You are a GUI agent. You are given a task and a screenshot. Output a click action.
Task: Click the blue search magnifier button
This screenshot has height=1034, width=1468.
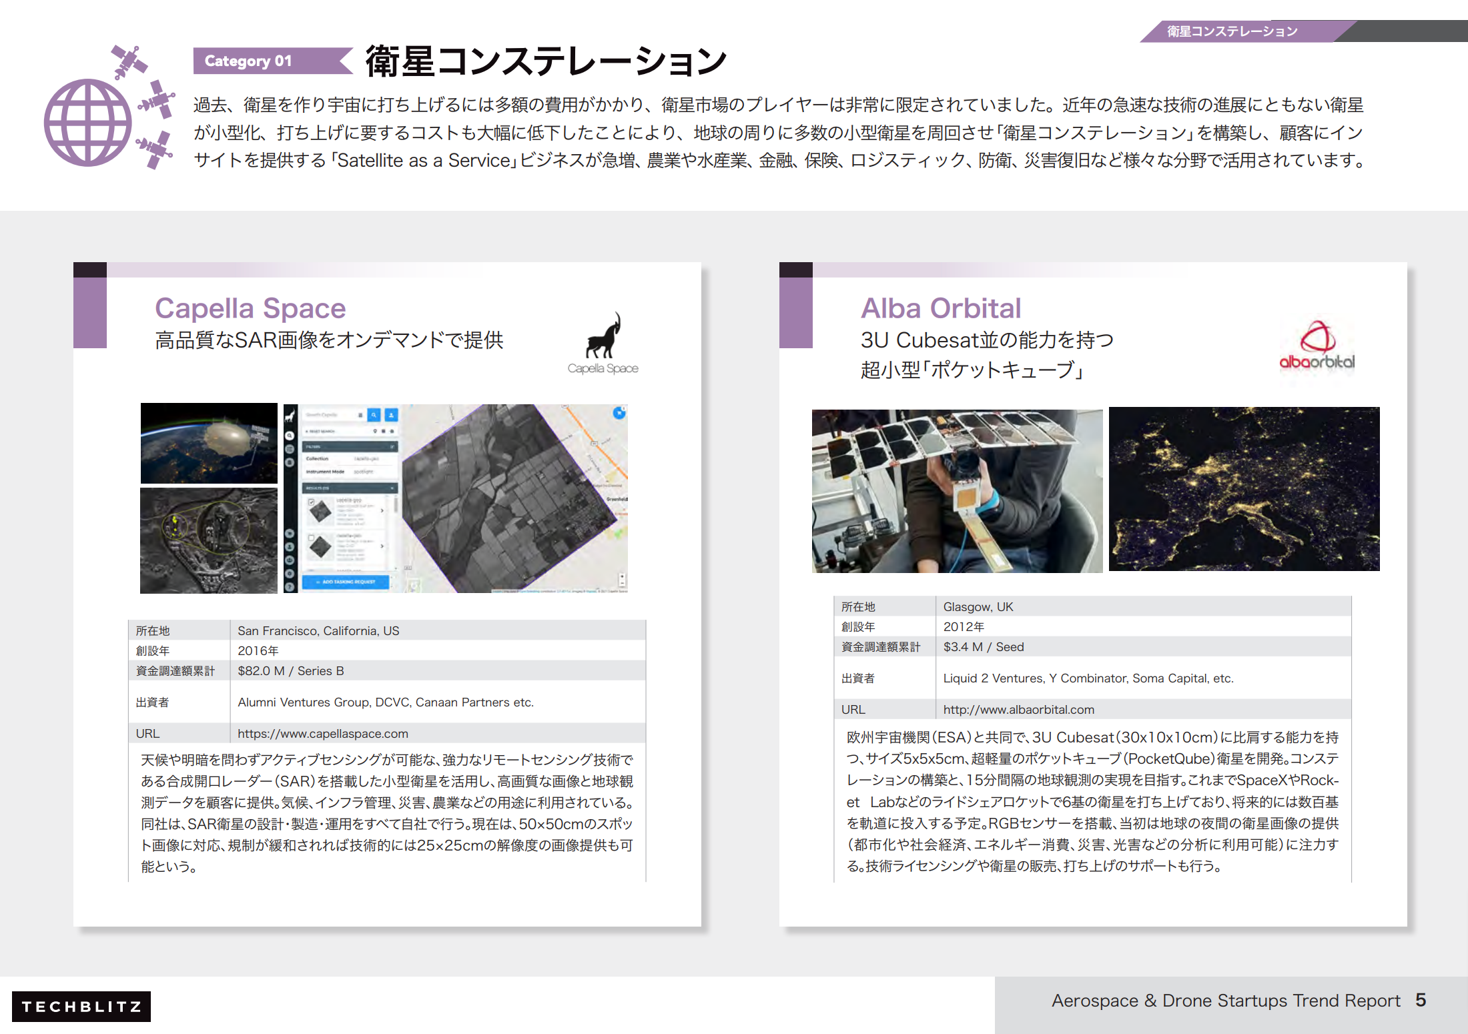pyautogui.click(x=374, y=415)
